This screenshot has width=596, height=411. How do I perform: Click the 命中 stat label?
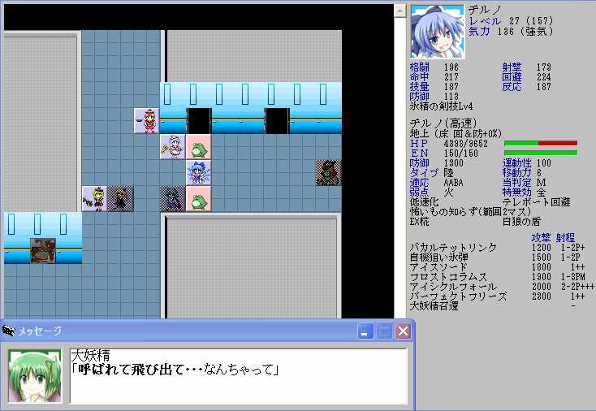[x=420, y=77]
